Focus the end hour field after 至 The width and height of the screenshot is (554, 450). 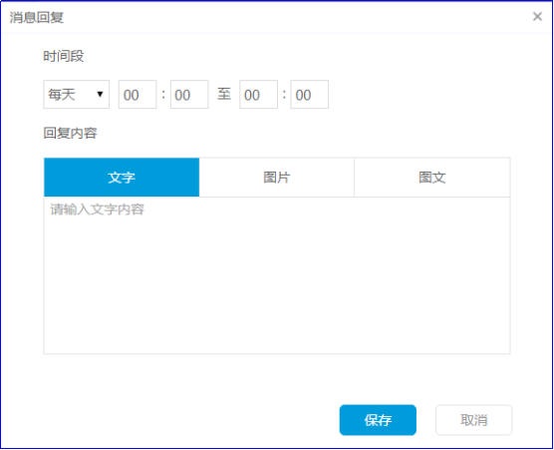(259, 95)
